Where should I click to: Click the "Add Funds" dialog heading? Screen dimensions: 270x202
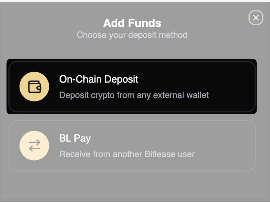tap(132, 23)
